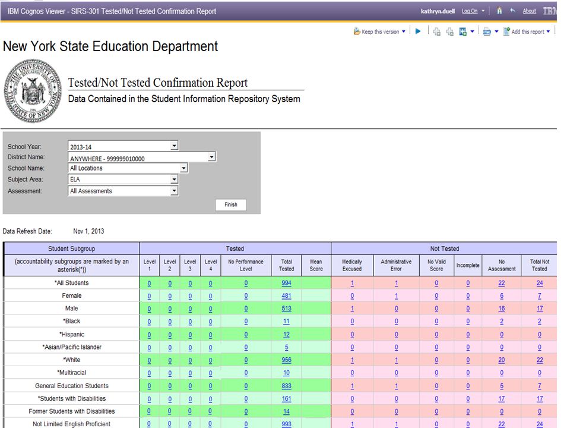This screenshot has width=570, height=428.
Task: Open Black Total Tested 11 link
Action: coord(286,322)
